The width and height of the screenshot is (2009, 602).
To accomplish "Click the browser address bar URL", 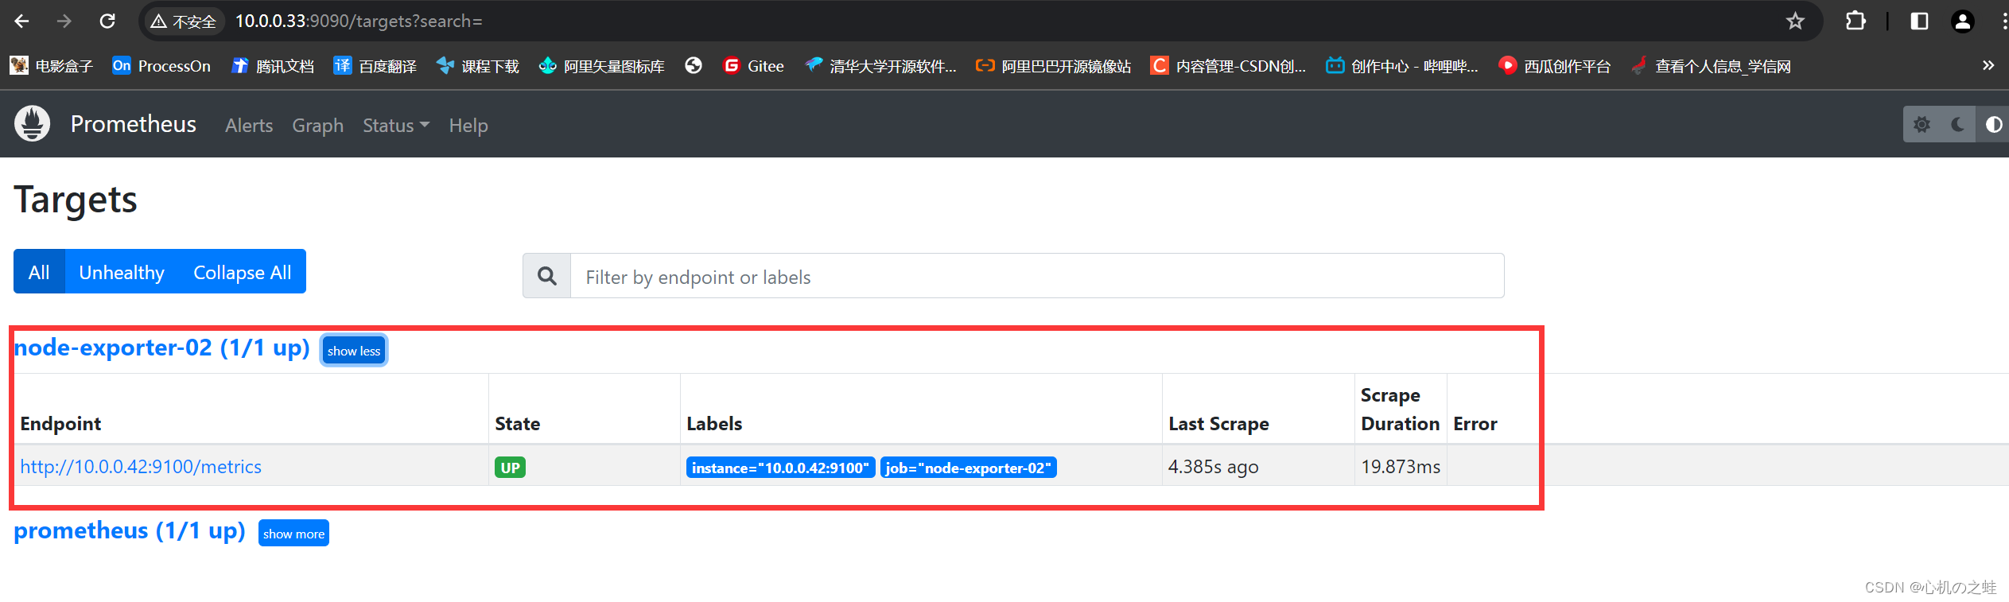I will click(359, 21).
